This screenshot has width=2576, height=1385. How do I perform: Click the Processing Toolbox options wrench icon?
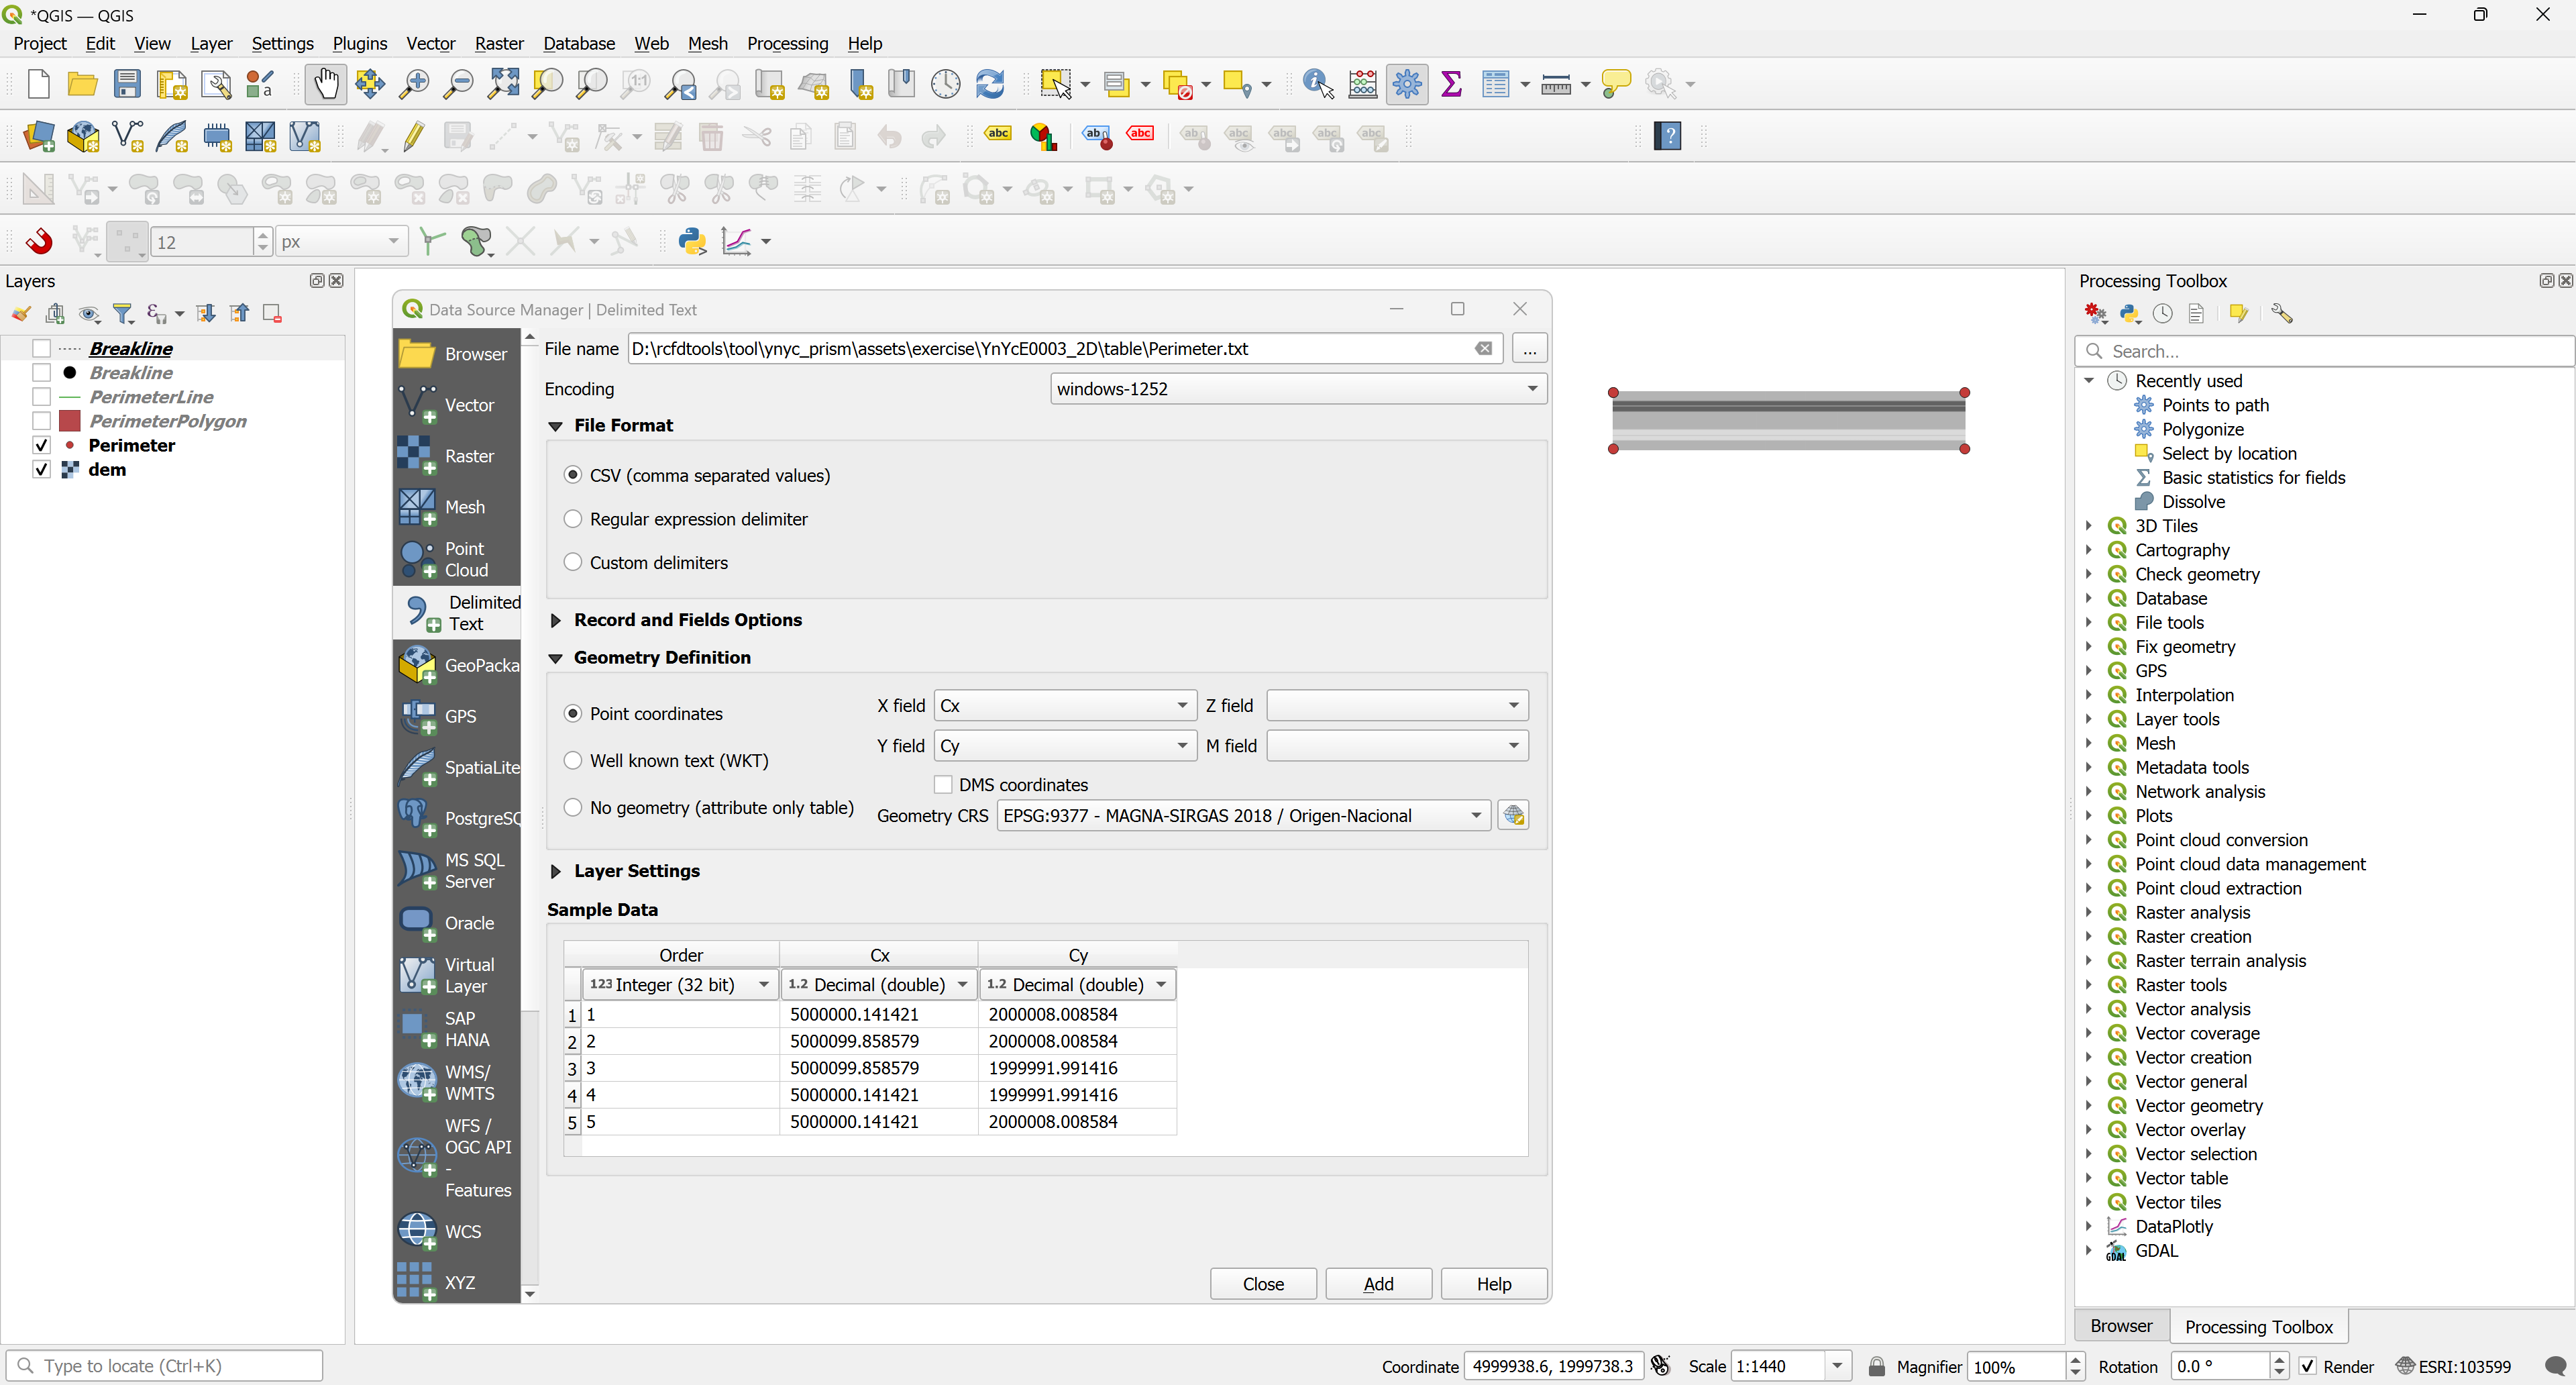[x=2281, y=314]
